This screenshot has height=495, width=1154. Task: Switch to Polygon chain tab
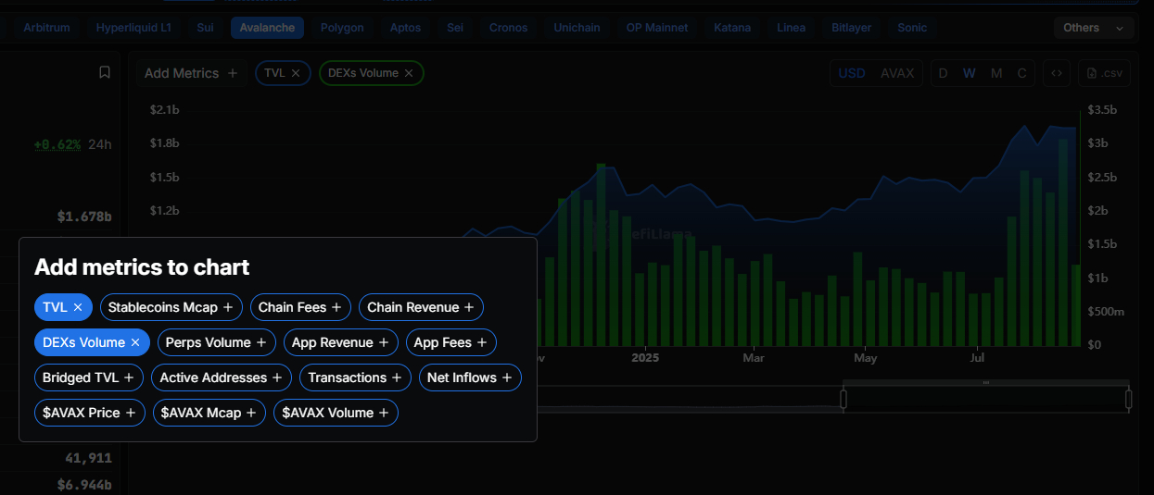pos(342,28)
